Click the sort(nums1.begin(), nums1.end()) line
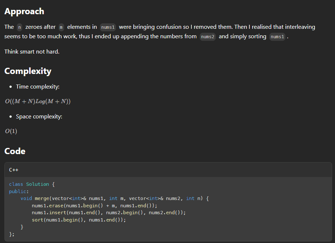 pyautogui.click(x=79, y=220)
